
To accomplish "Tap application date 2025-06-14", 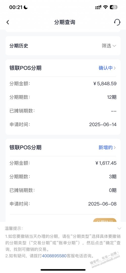I will pyautogui.click(x=103, y=124).
